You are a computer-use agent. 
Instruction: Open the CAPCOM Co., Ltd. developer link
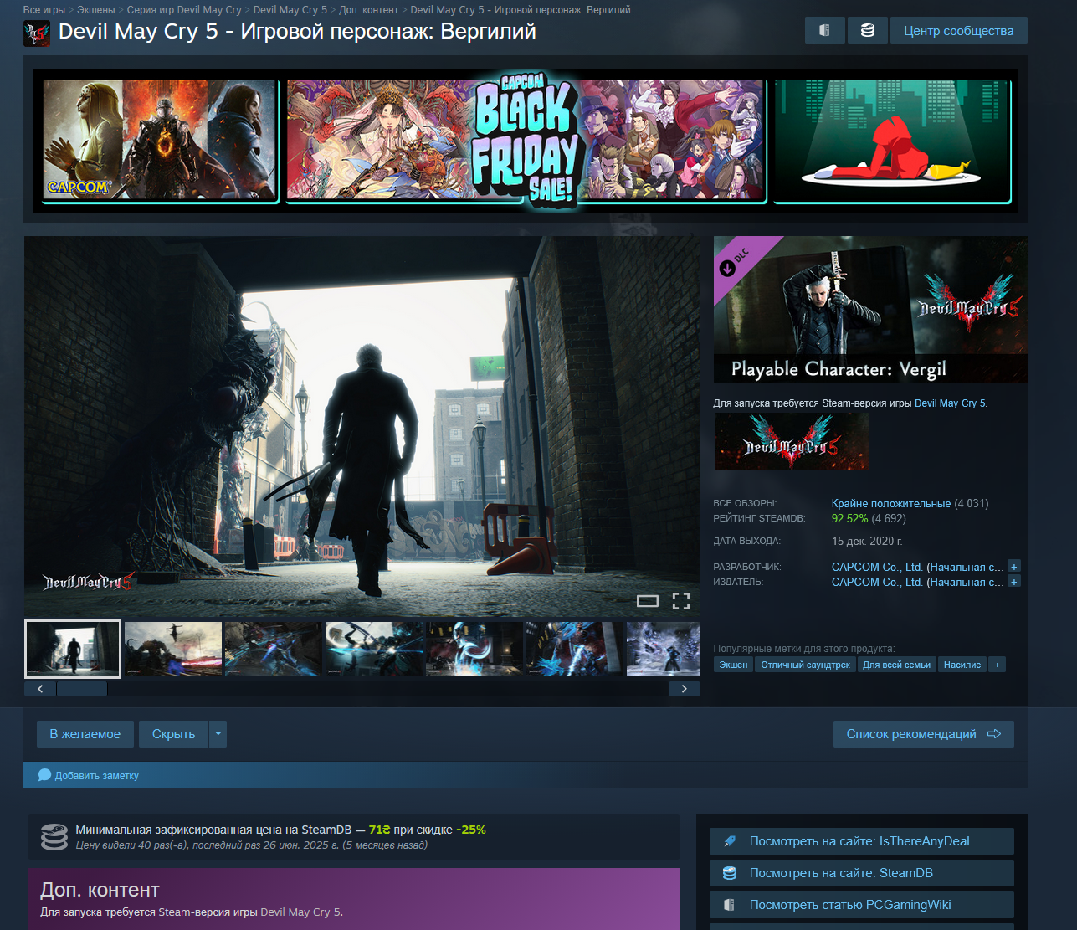[x=877, y=567]
